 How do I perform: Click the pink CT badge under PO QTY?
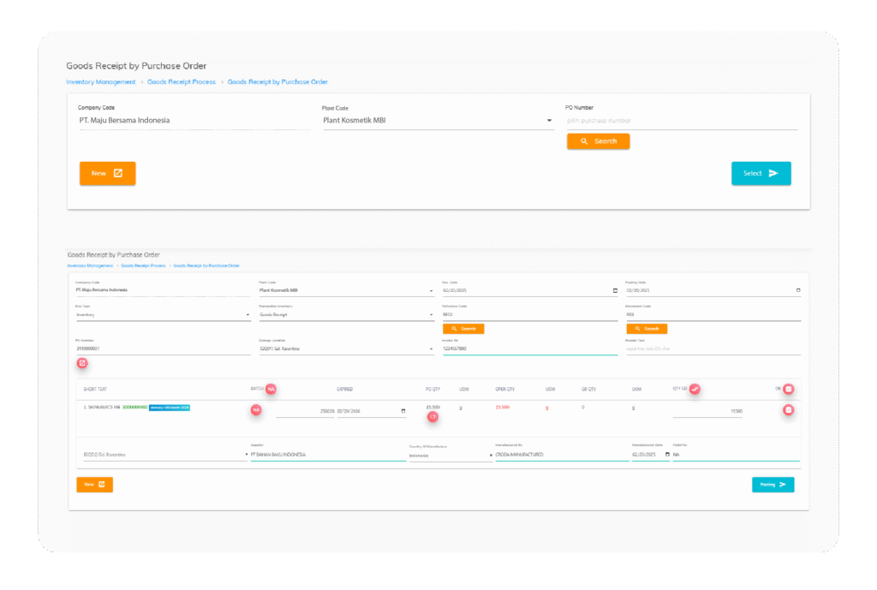coord(433,417)
